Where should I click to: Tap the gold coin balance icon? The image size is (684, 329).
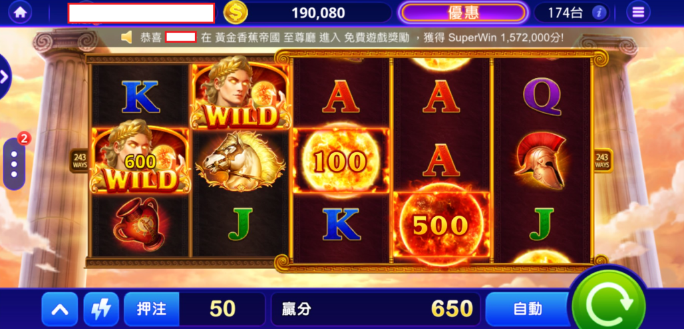click(x=235, y=13)
